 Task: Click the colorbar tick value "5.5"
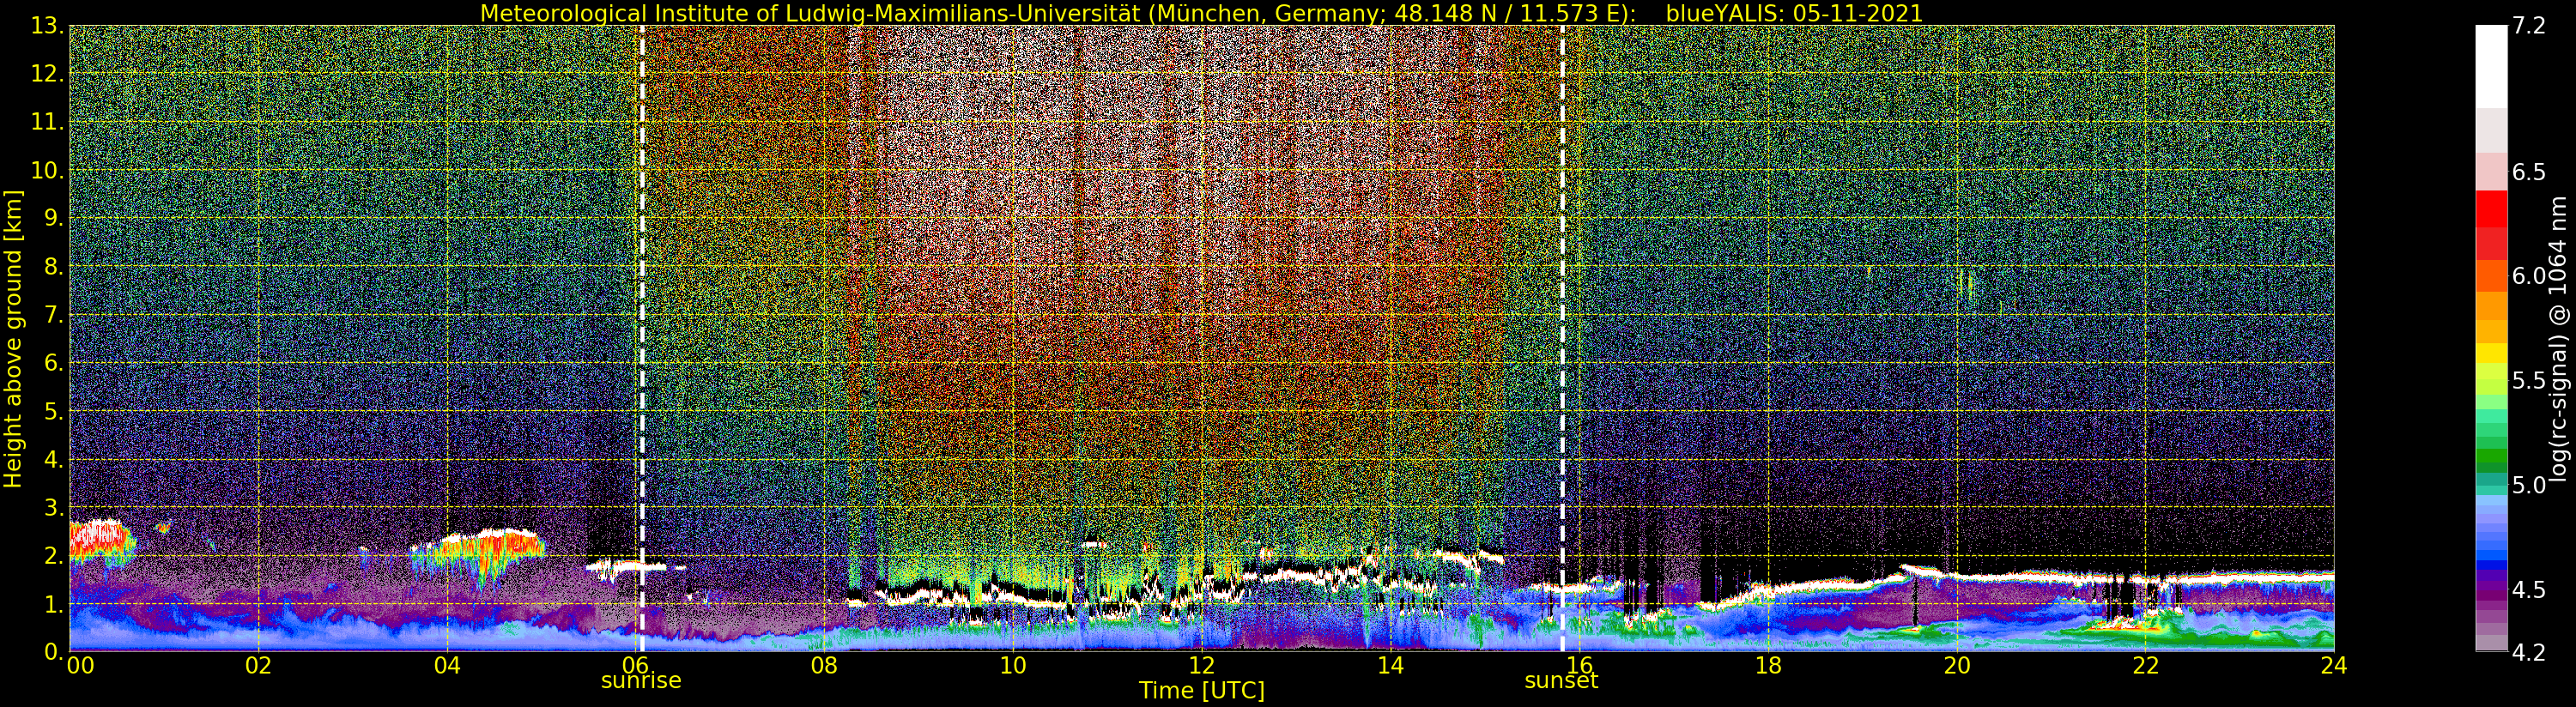[2529, 381]
